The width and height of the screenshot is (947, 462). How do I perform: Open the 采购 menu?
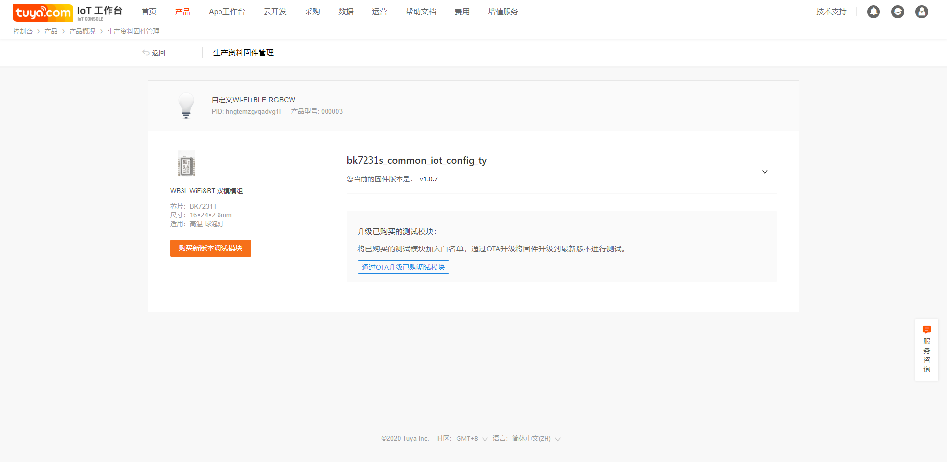coord(312,12)
